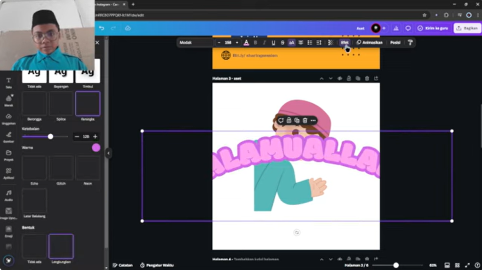
Task: Open the Posisi toolbar option
Action: click(x=395, y=43)
